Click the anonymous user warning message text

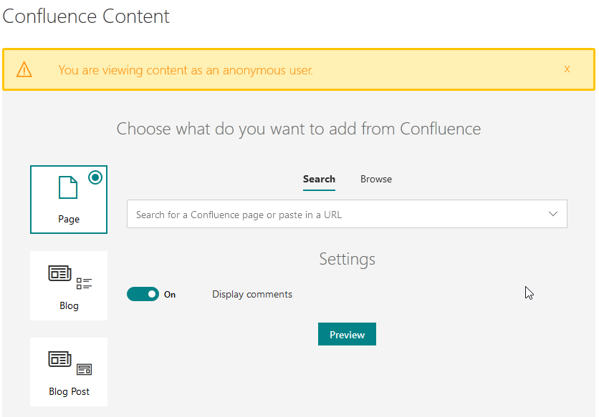tap(186, 70)
